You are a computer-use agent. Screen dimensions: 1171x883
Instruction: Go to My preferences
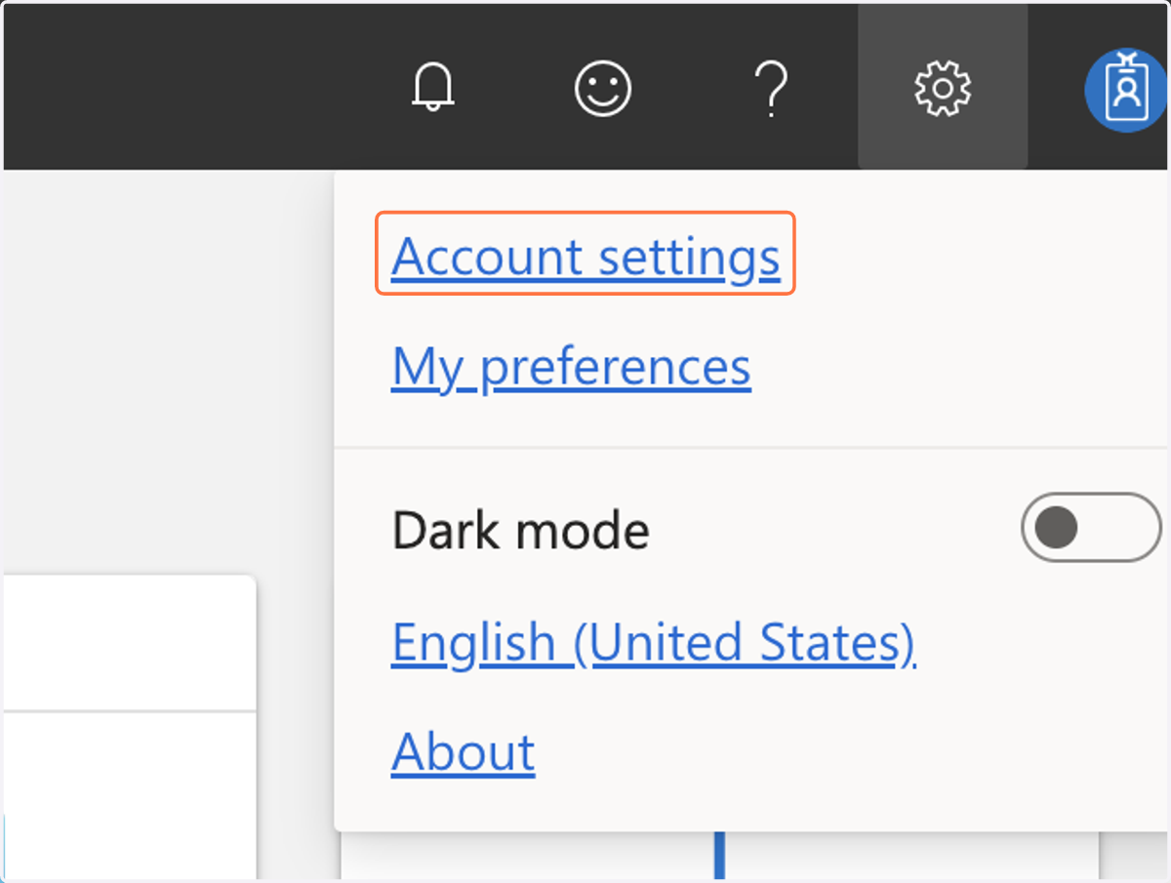(x=571, y=367)
